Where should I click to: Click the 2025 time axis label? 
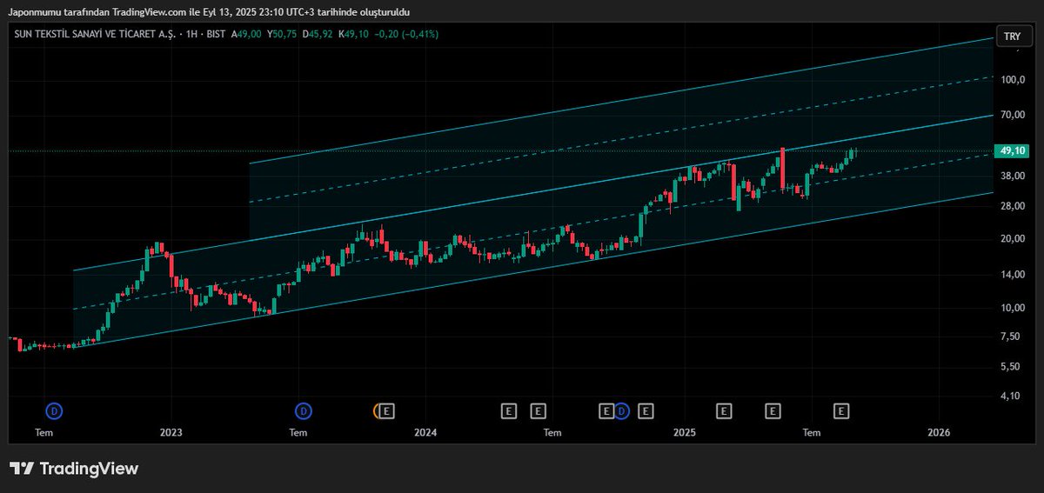pos(685,432)
